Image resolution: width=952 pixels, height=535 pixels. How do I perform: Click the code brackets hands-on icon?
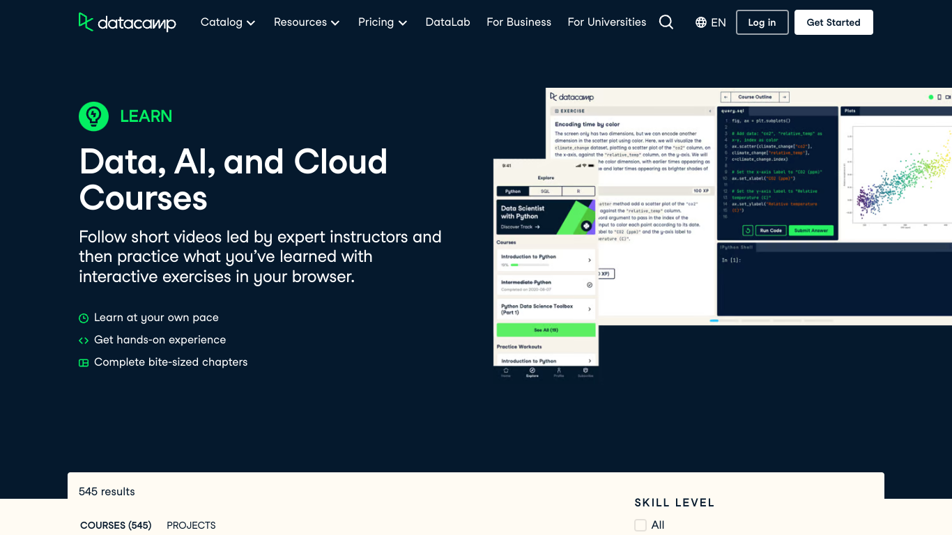click(x=84, y=341)
